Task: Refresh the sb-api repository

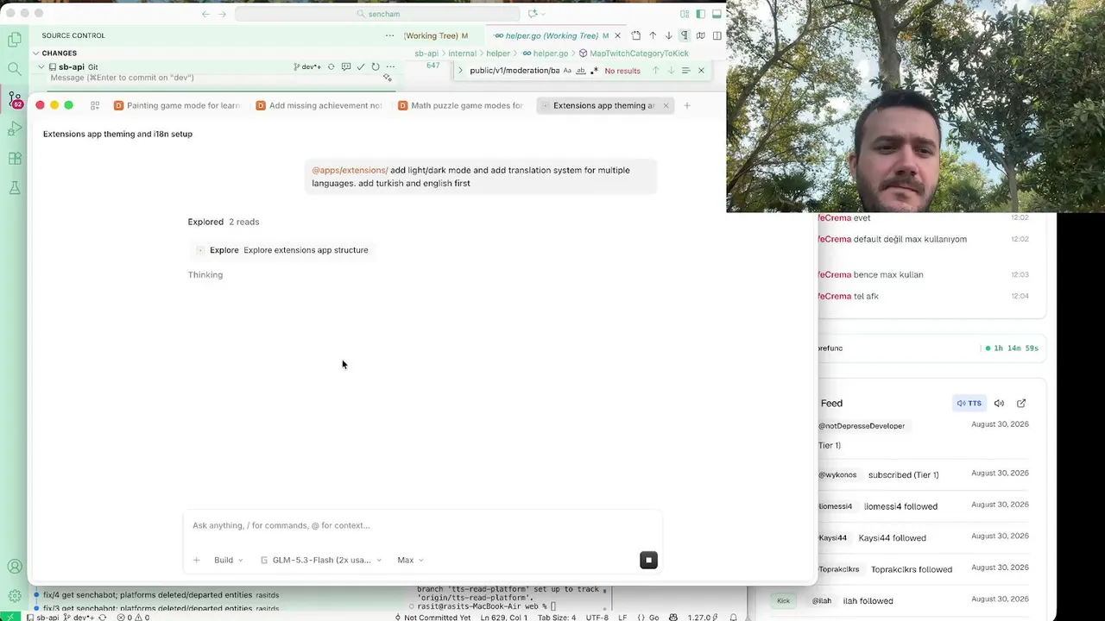Action: 376,66
